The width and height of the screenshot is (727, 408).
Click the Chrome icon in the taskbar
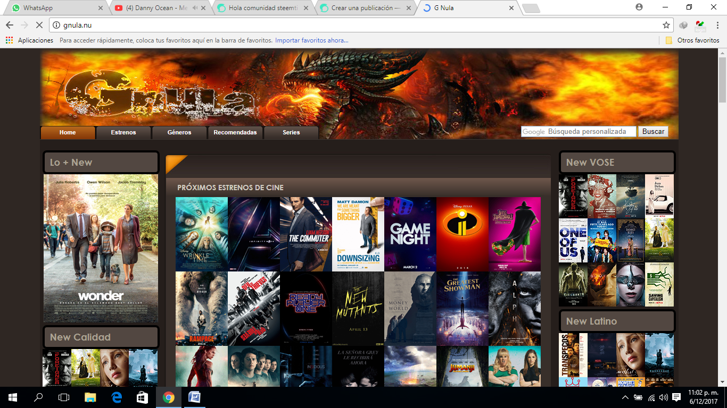tap(169, 397)
